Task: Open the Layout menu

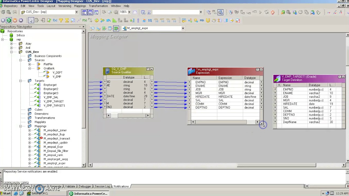Action: pos(51,6)
